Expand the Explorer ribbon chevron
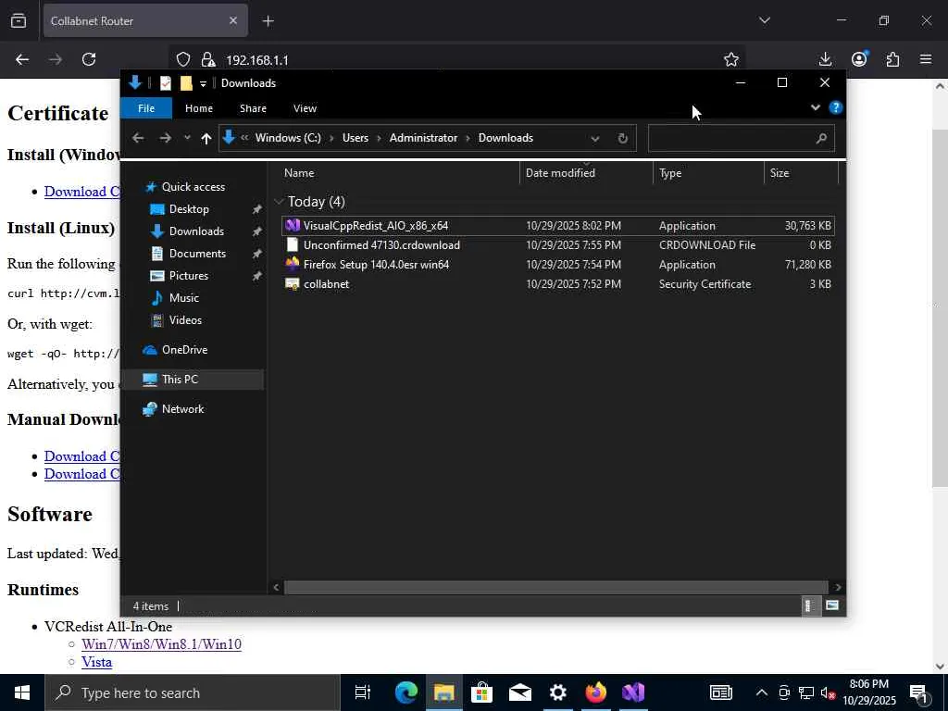948x711 pixels. point(815,107)
